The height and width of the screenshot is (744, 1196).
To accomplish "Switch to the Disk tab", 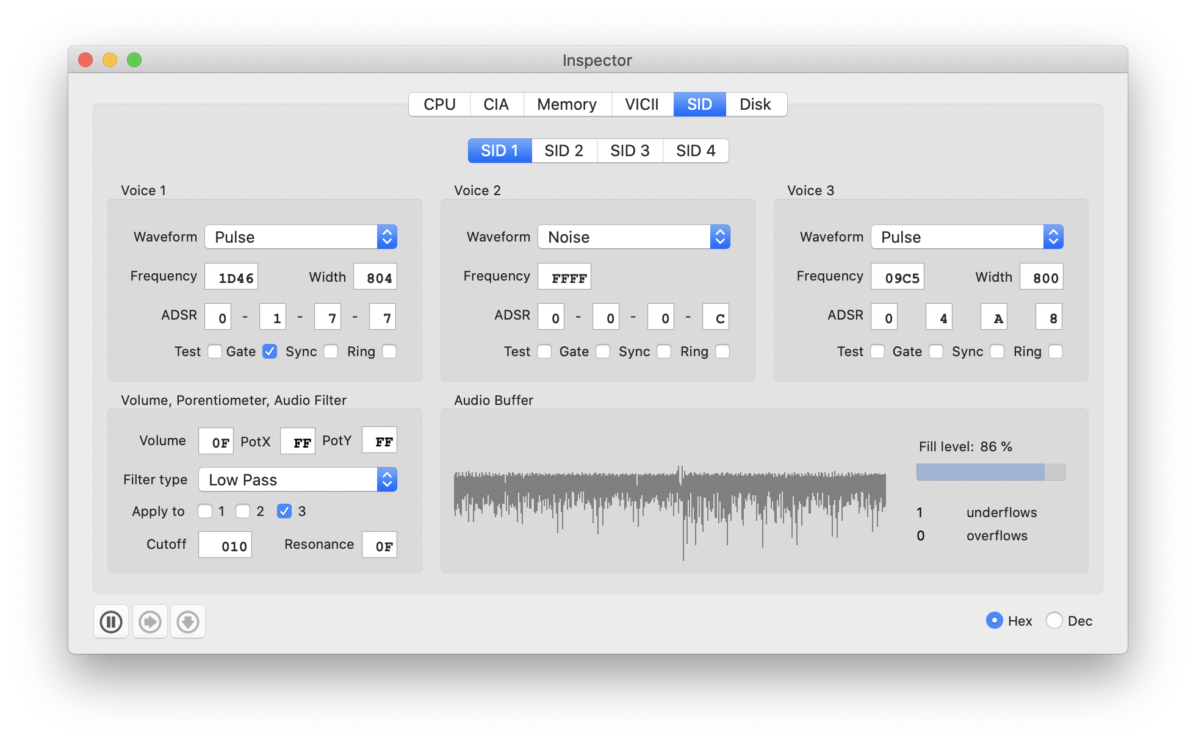I will (x=755, y=104).
